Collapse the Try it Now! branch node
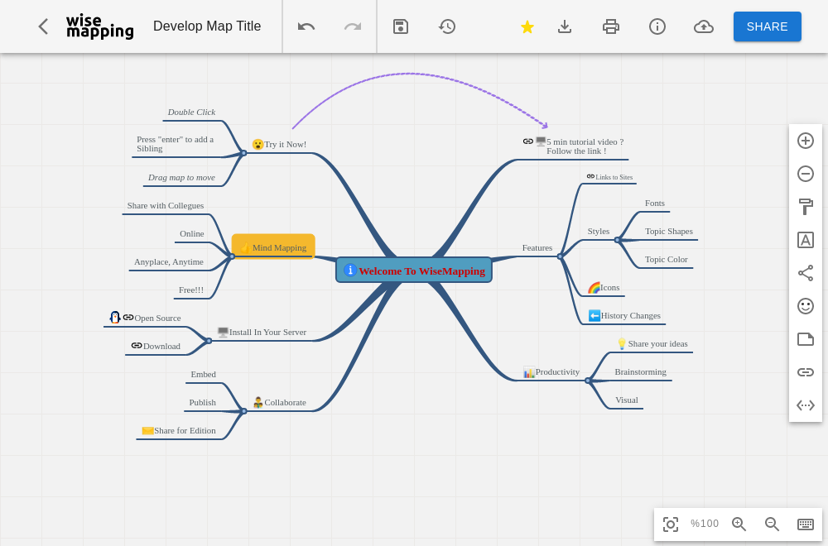This screenshot has width=828, height=546. 244,153
